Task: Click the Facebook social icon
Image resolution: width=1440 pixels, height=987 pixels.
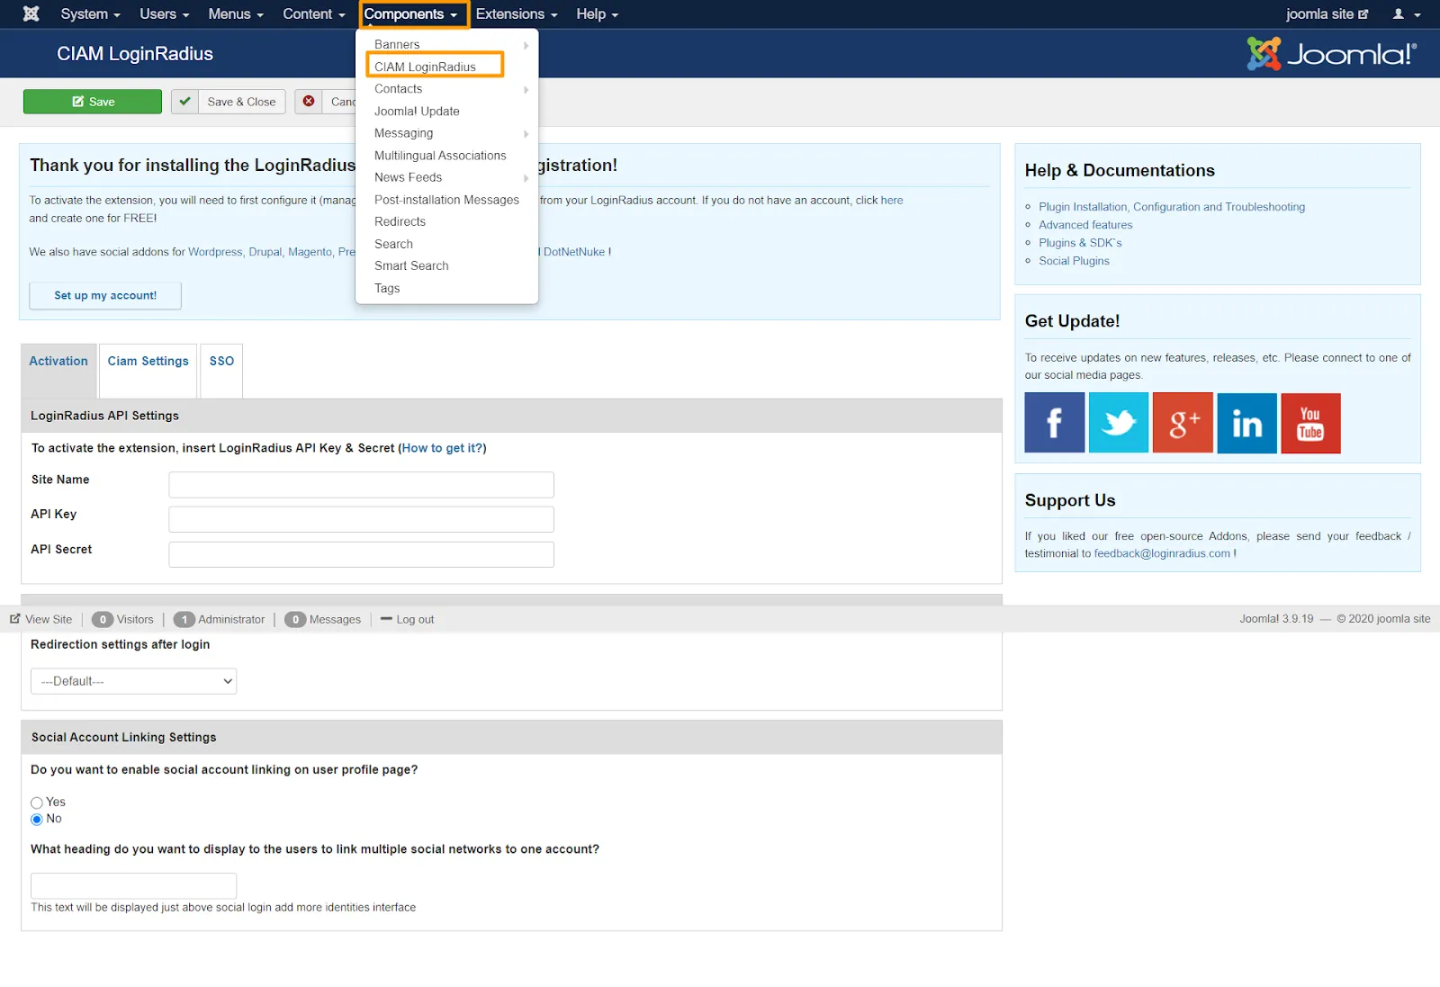Action: (1054, 423)
